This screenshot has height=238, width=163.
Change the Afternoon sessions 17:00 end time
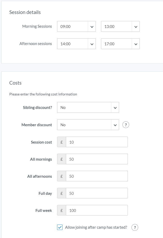(x=120, y=44)
